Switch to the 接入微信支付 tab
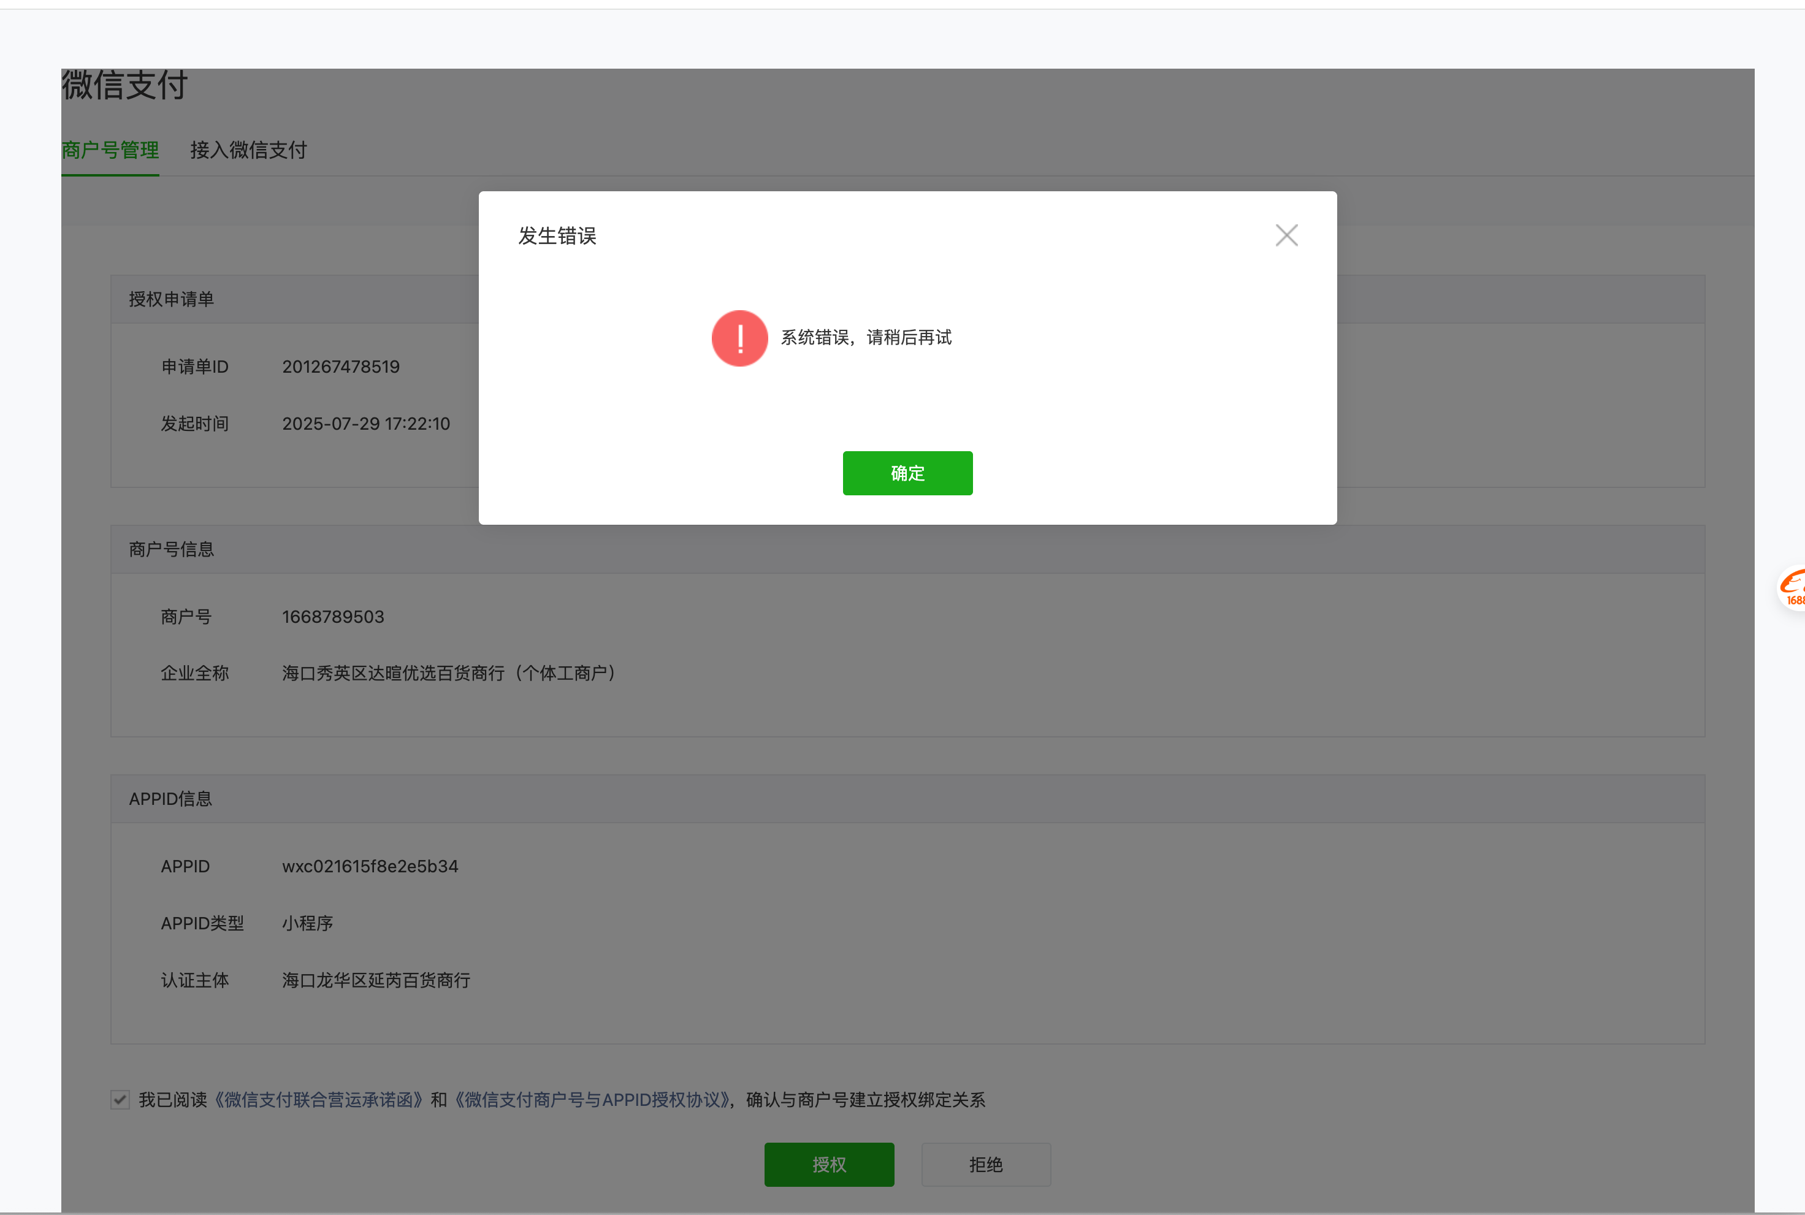Image resolution: width=1805 pixels, height=1215 pixels. pyautogui.click(x=248, y=150)
